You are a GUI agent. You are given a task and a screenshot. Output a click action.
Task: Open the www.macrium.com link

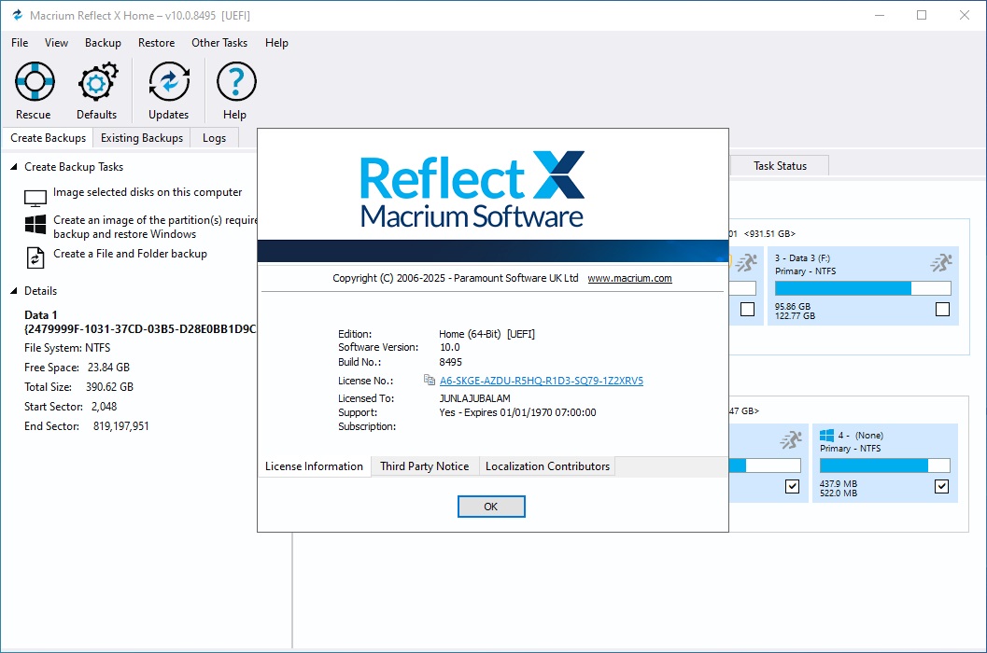[629, 278]
